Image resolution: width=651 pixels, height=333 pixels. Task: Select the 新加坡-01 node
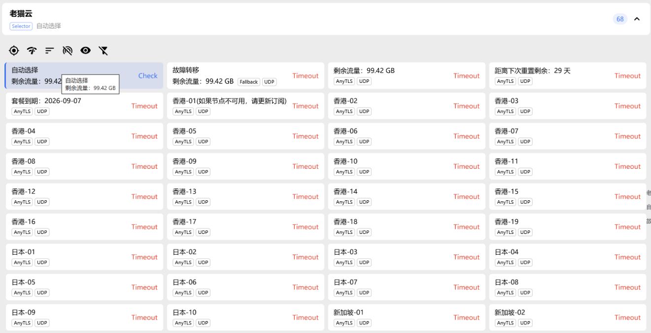click(x=407, y=317)
